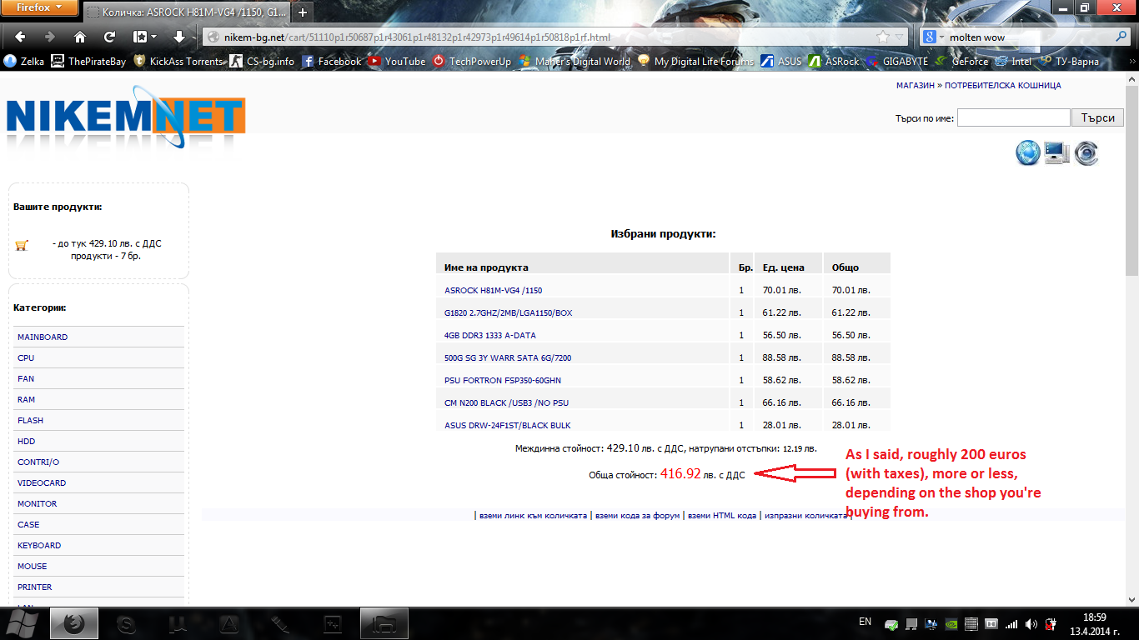Open the CPU category

26,357
